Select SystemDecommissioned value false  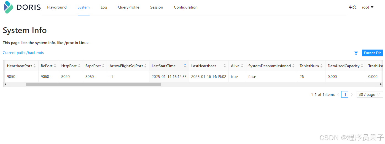[252, 77]
